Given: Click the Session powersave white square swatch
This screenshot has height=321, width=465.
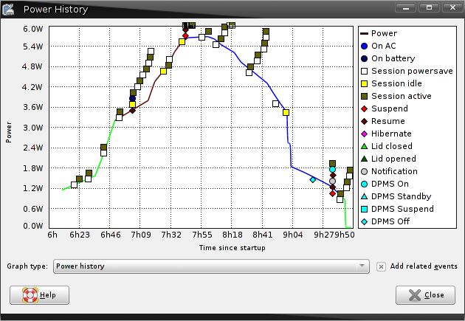Looking at the screenshot, I should pyautogui.click(x=364, y=71).
